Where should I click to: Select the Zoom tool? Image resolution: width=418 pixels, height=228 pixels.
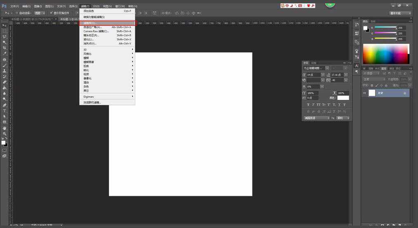coord(5,134)
